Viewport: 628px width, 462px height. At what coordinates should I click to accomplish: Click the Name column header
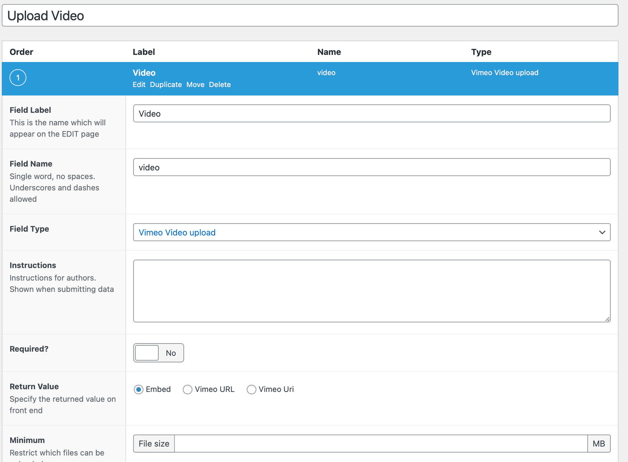click(329, 52)
